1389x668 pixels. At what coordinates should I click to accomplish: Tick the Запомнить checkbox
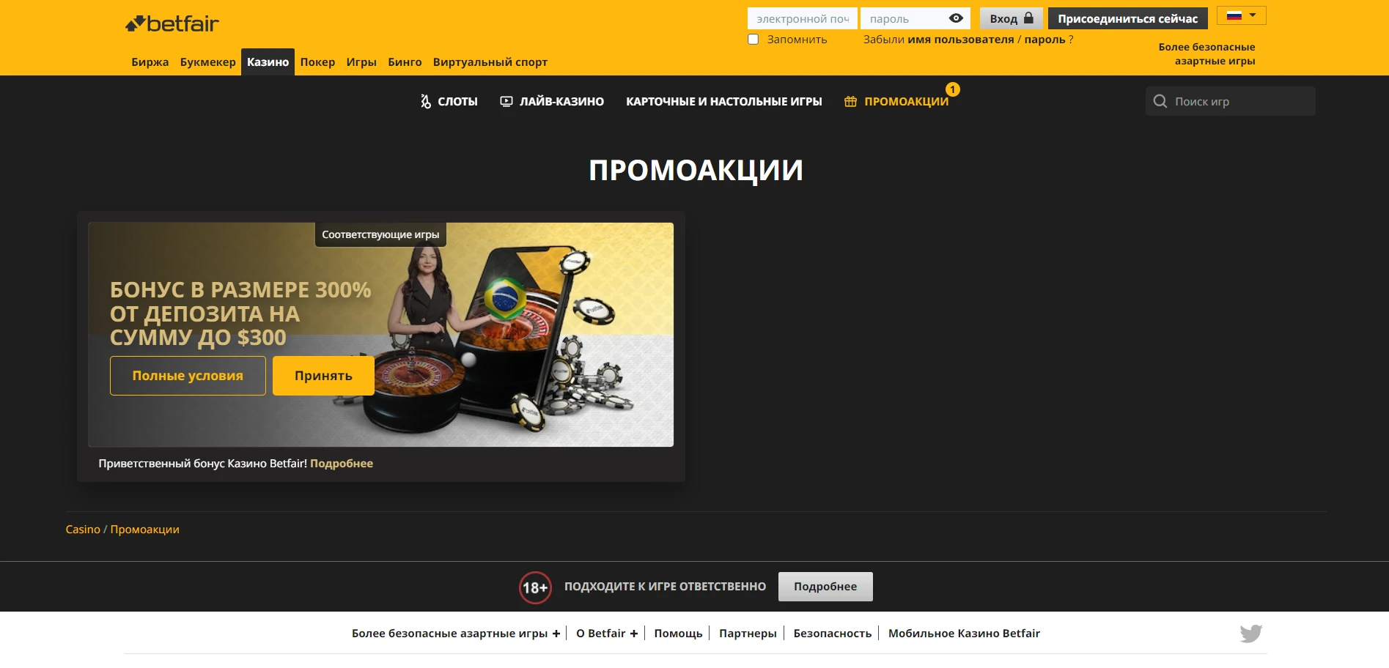(x=753, y=40)
